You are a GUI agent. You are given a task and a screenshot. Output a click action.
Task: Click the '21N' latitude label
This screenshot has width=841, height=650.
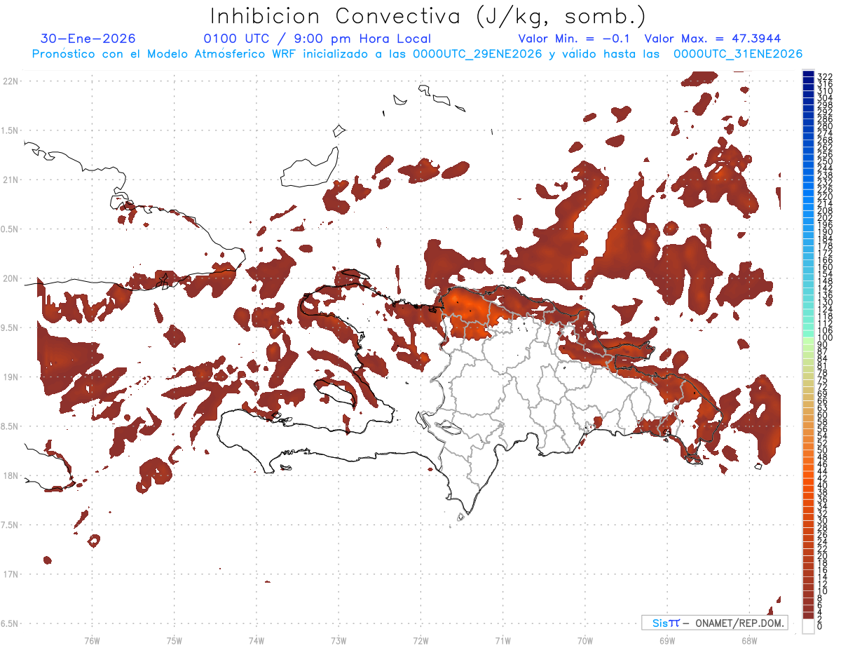pos(11,180)
